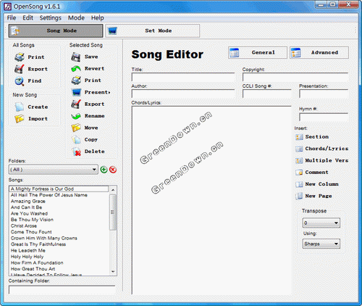The image size is (362, 306).
Task: Open the File menu
Action: pos(12,18)
